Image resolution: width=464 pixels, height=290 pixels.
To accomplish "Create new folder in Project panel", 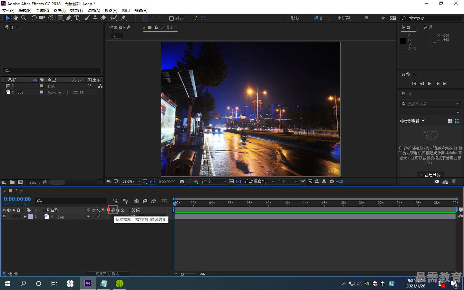I will (x=12, y=182).
